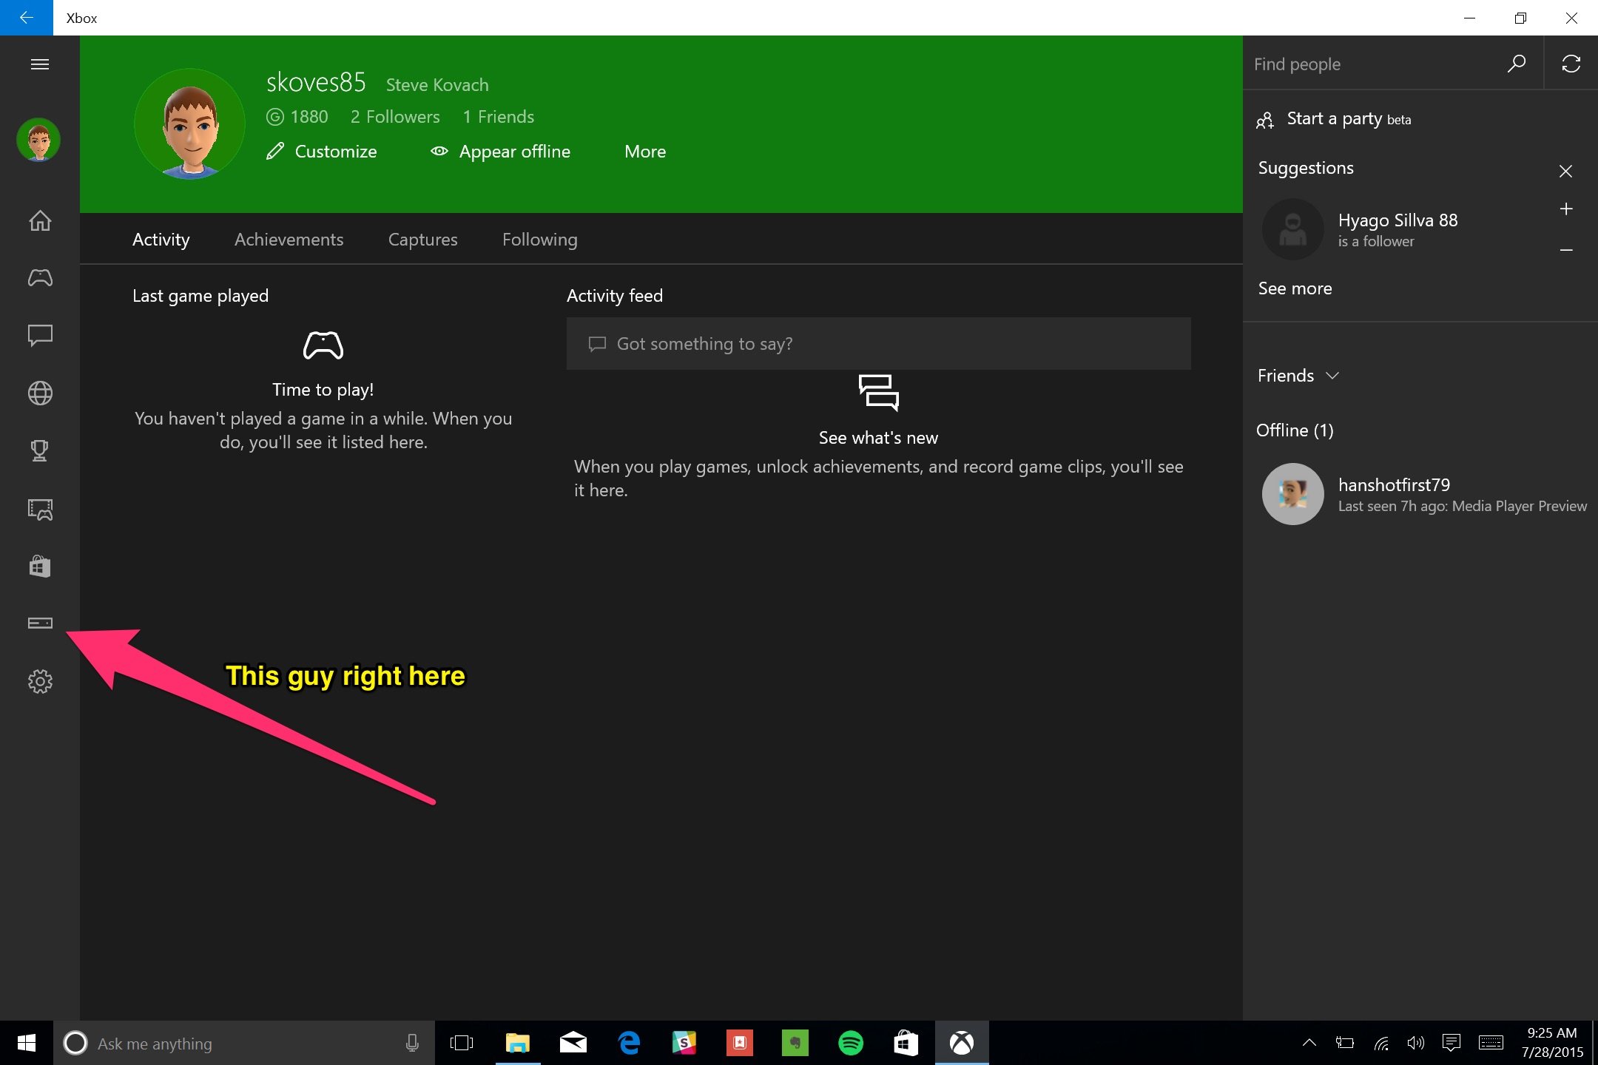Add Hyago Sillva 88 with plus icon

(x=1565, y=209)
